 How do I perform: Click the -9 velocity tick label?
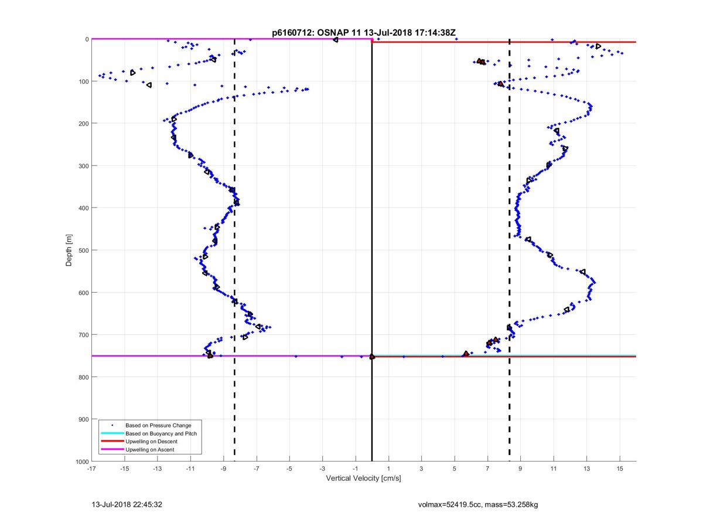tap(223, 469)
